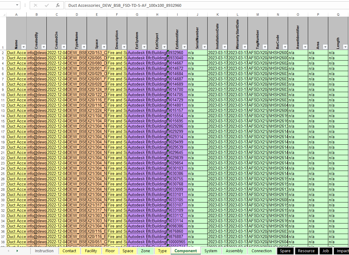Select column Q header

pyautogui.click(x=338, y=15)
